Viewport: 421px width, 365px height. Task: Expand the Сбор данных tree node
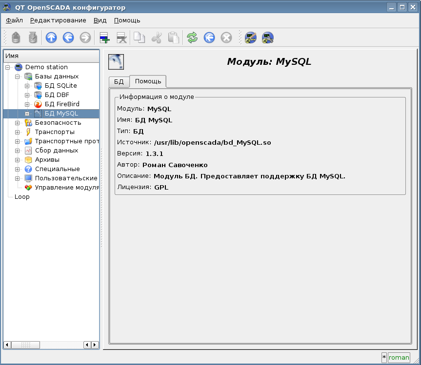click(x=17, y=151)
